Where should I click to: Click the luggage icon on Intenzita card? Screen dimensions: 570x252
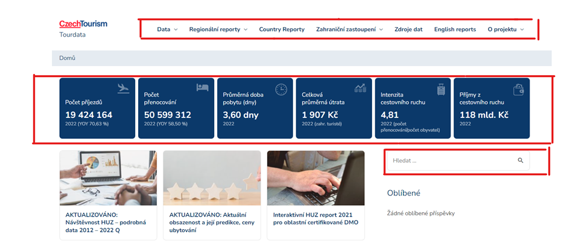[440, 89]
